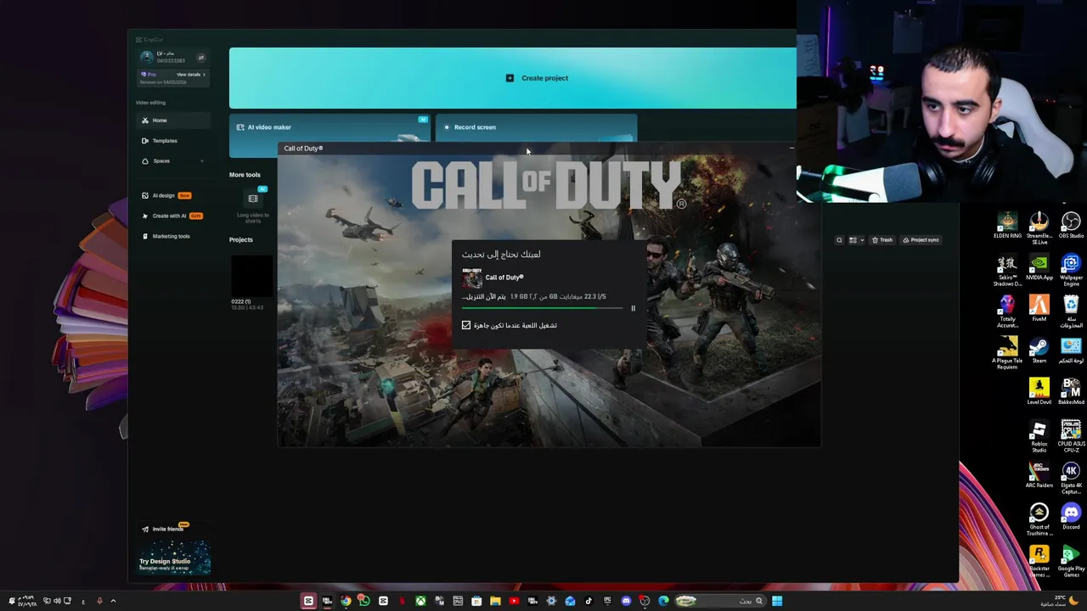Show hidden system tray icons chevron
This screenshot has width=1087, height=611.
(x=113, y=601)
